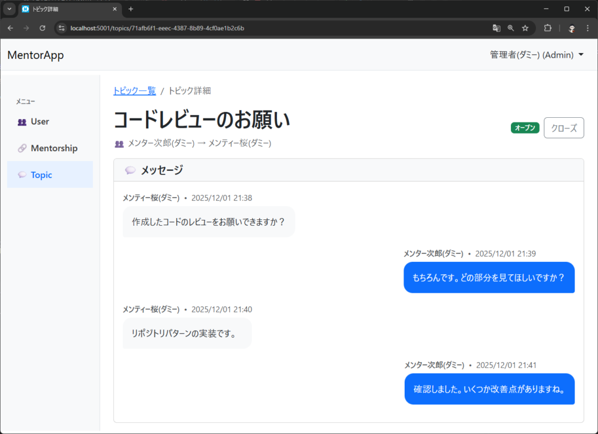Viewport: 598px width, 434px height.
Task: Follow the トピック一覧 breadcrumb link
Action: 134,90
